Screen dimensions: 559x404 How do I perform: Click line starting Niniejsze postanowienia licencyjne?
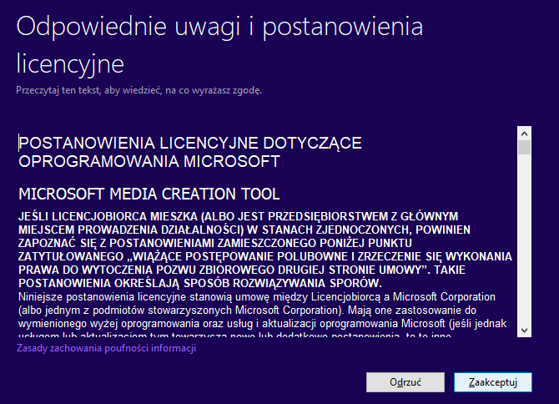coord(257,296)
